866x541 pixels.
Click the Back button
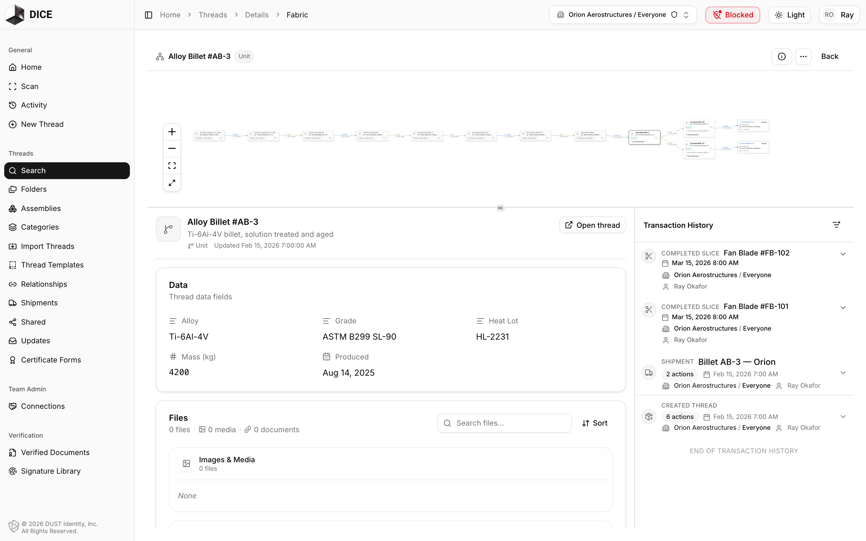[x=830, y=57]
